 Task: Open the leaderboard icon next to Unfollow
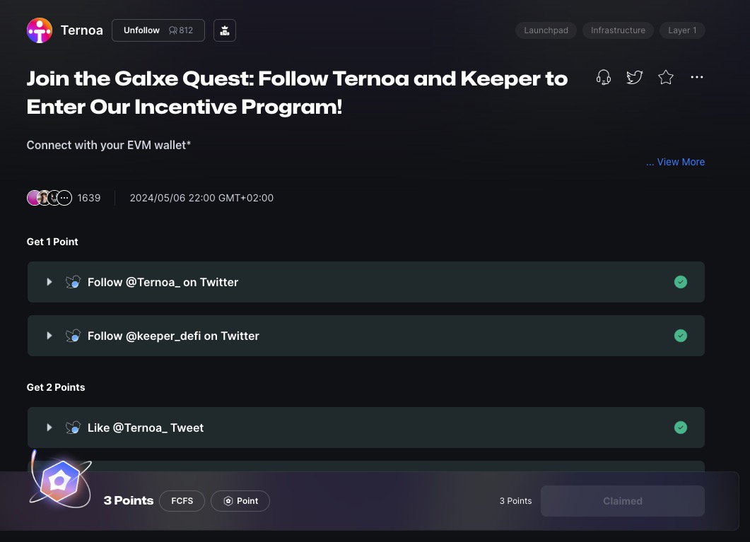(225, 30)
